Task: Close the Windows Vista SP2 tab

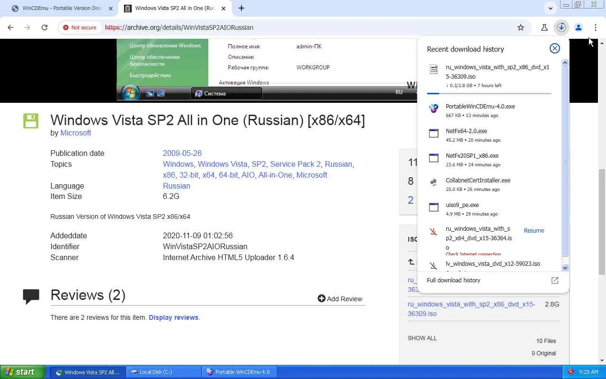Action: (x=223, y=9)
